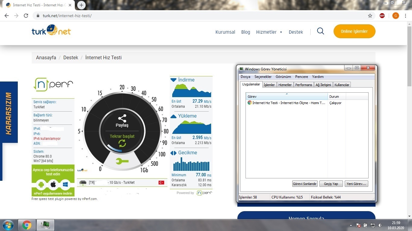Switch to Ağ İletişimi tab
This screenshot has width=412, height=231.
(323, 85)
